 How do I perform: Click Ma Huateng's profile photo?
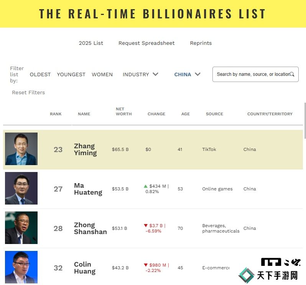(21, 188)
